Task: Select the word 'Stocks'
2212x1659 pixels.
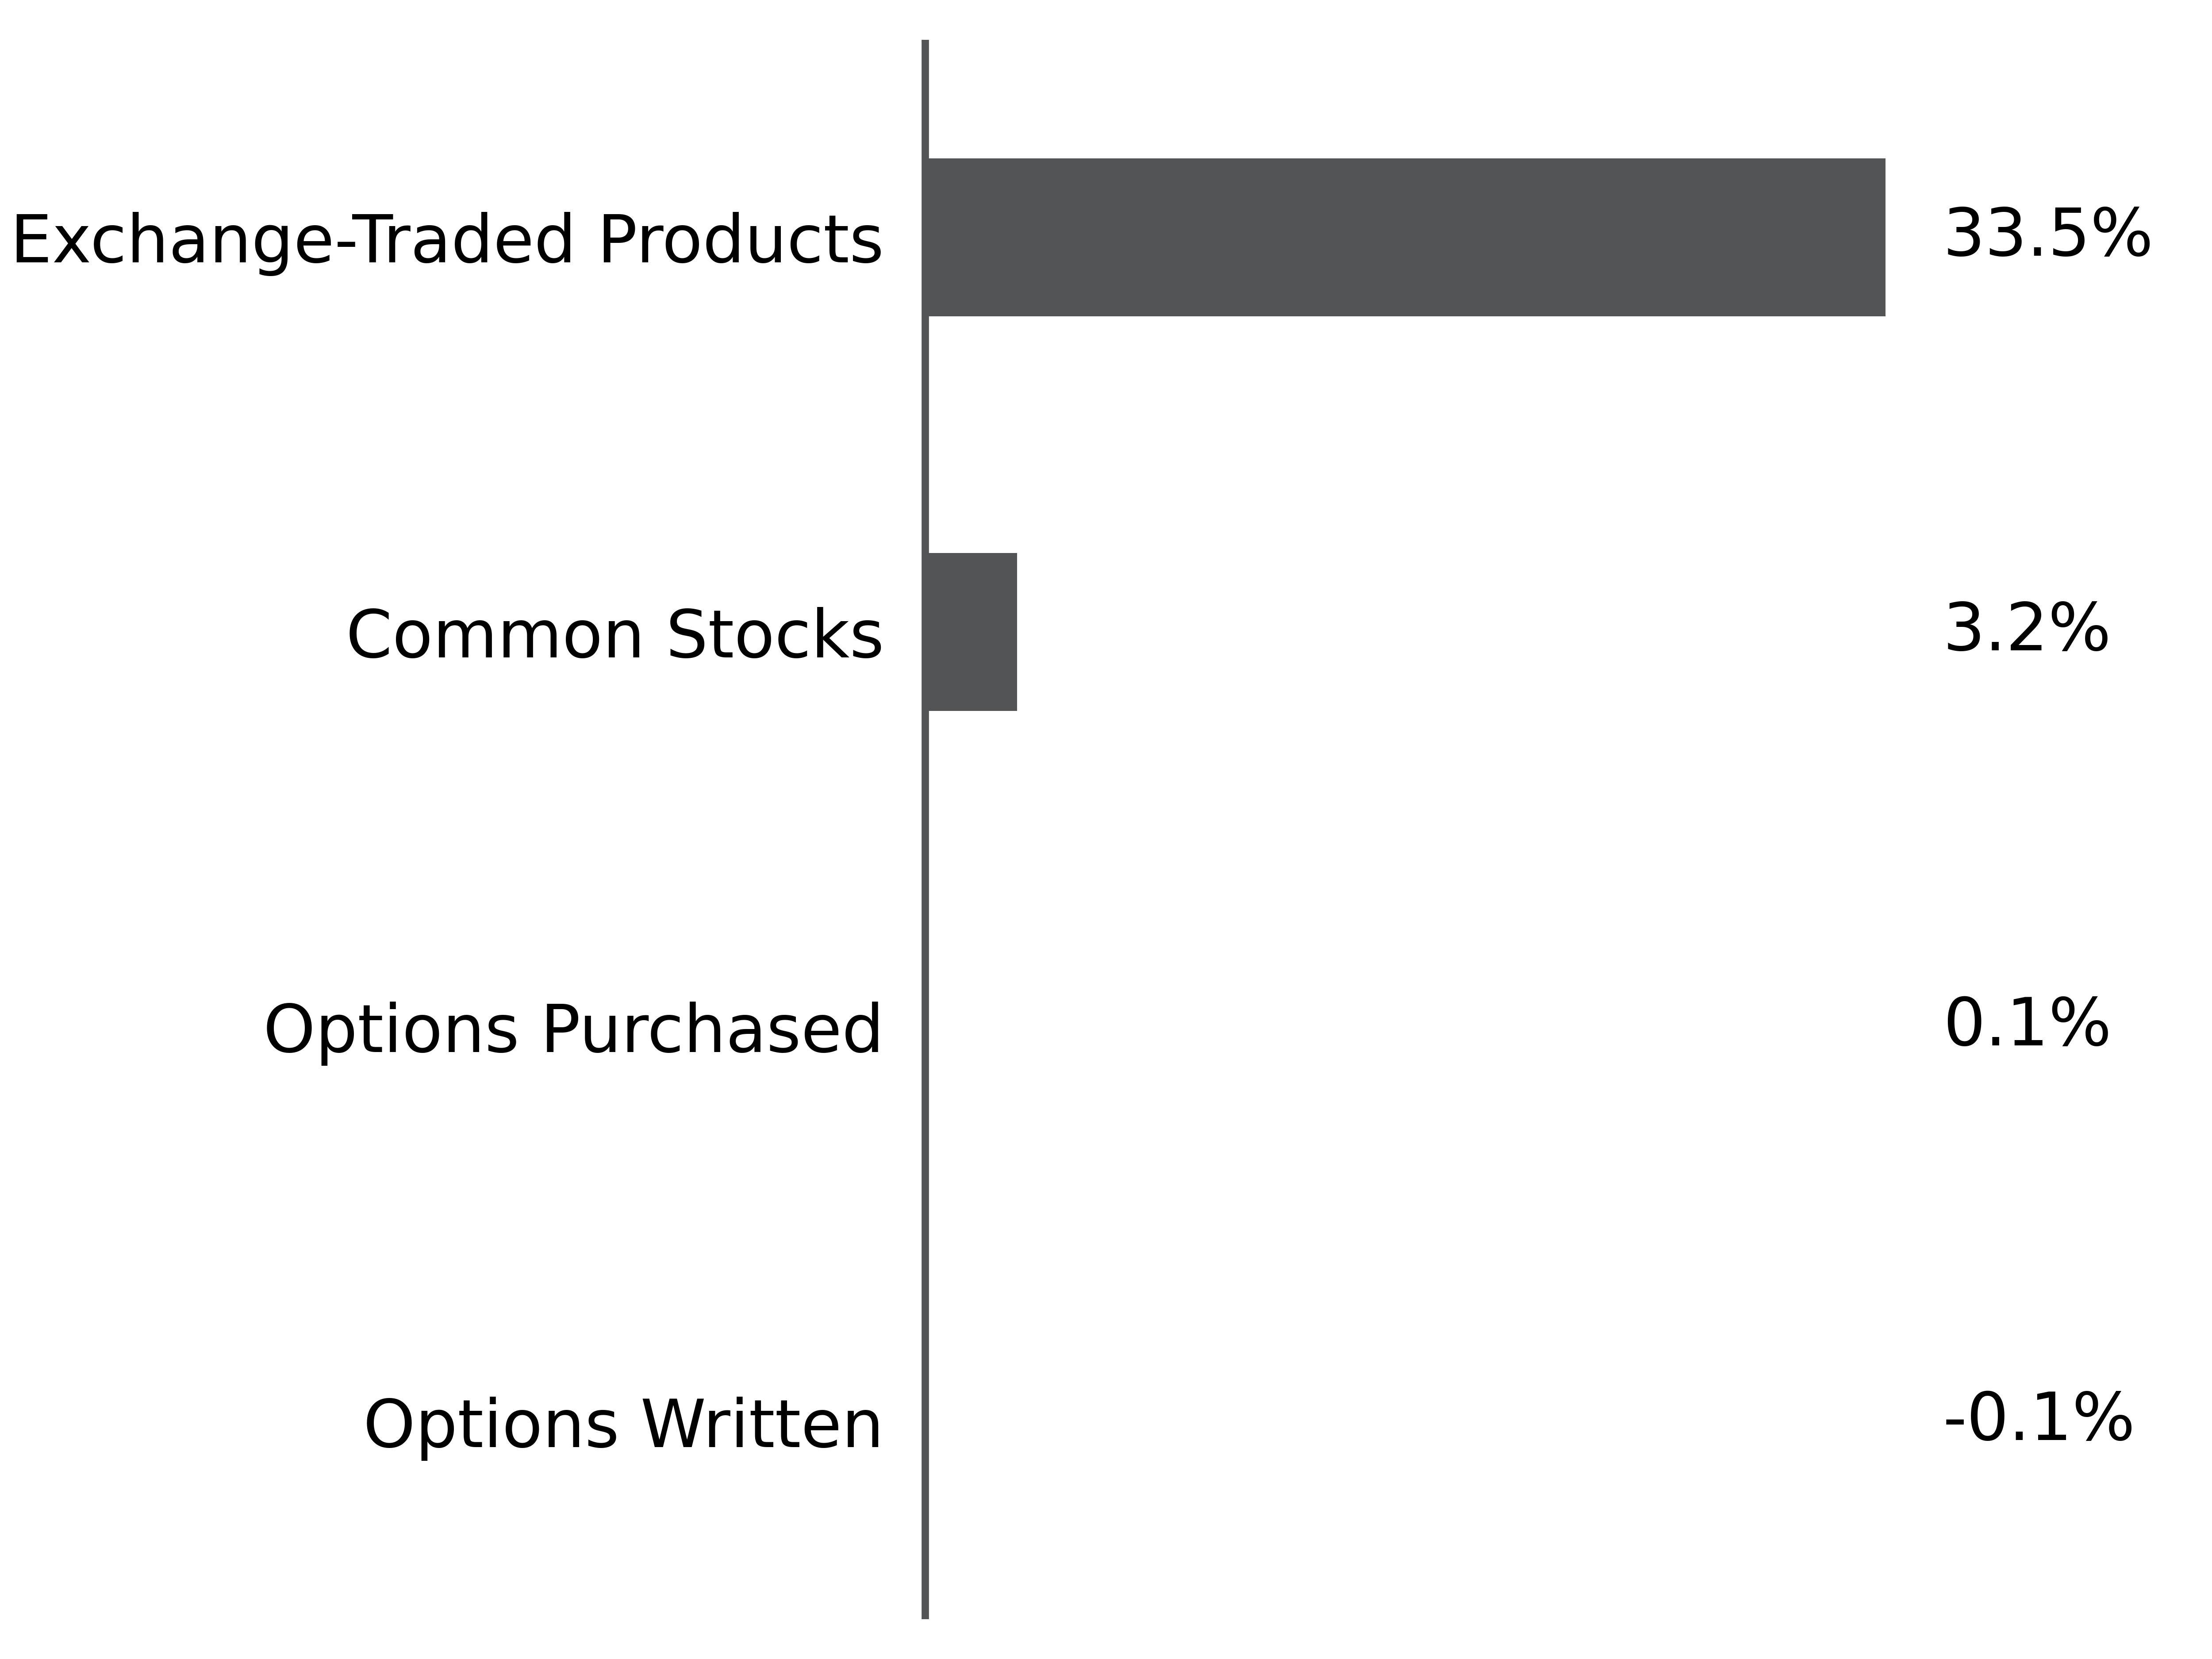Action: (x=775, y=636)
